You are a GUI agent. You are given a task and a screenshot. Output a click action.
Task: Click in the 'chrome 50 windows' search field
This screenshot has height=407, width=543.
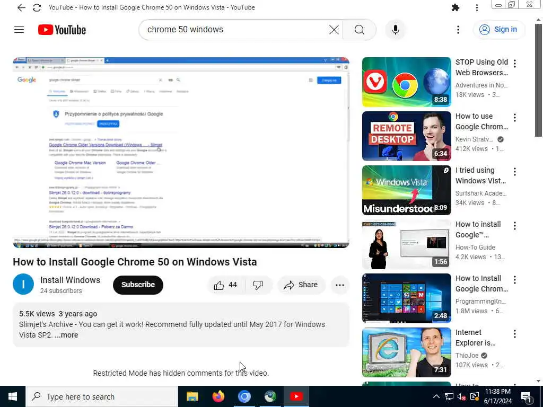[x=235, y=30]
